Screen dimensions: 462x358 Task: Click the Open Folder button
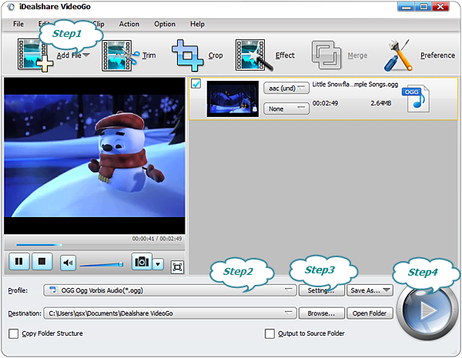[370, 313]
